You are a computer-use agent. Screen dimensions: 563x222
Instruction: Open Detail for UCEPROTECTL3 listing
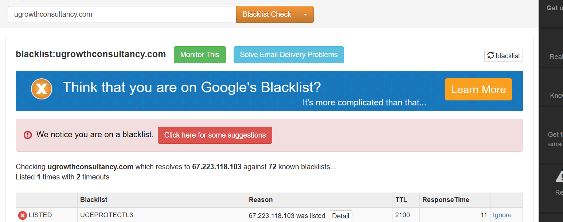(340, 216)
